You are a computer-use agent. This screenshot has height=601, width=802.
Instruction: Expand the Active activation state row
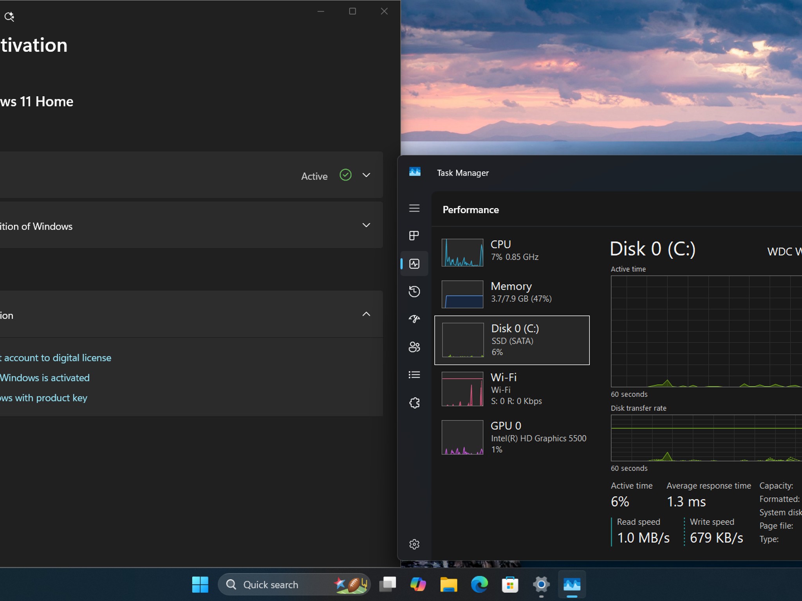[191, 175]
